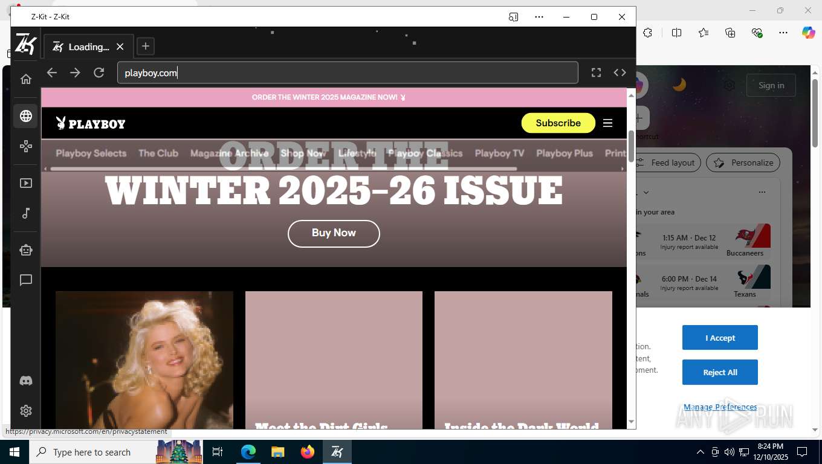Open Edge collections icon
822x464 pixels.
tap(730, 33)
